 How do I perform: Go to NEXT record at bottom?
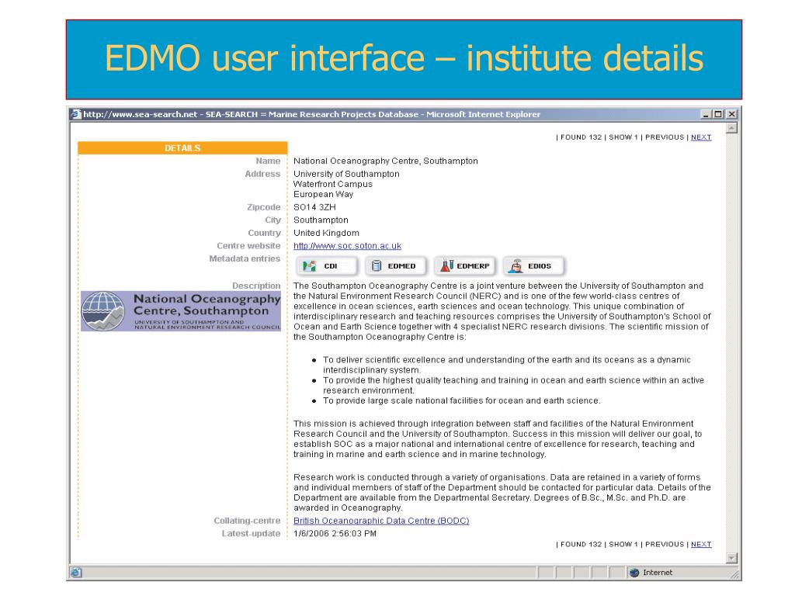coord(701,544)
